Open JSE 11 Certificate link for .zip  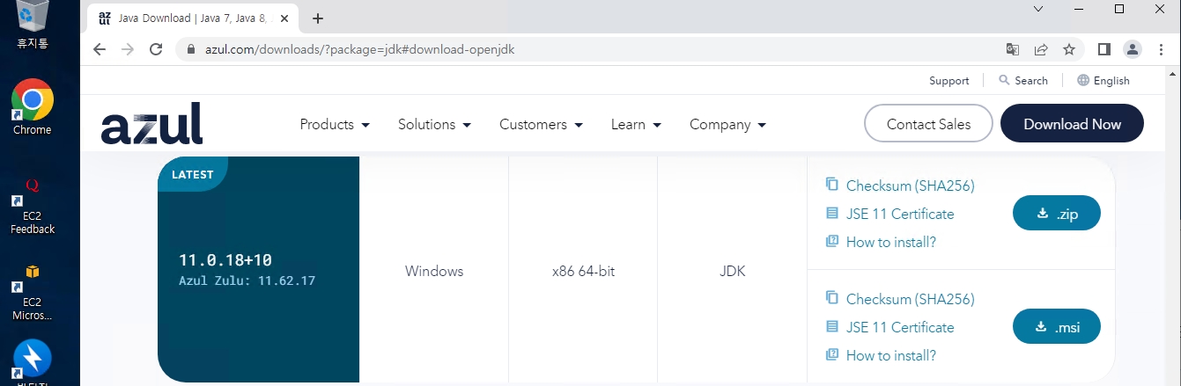point(899,214)
